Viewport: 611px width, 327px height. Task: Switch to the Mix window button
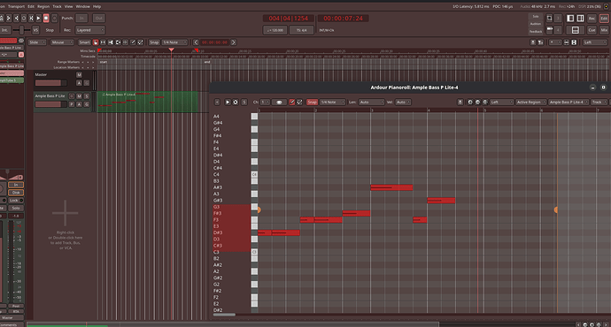[604, 30]
